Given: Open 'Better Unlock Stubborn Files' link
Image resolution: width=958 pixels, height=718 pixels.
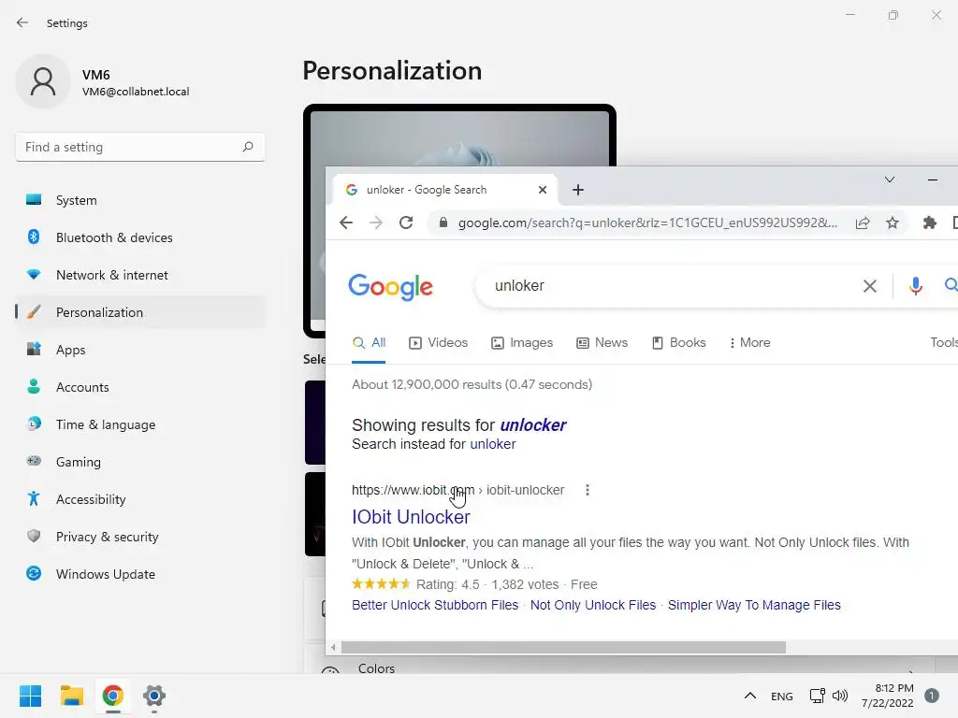Looking at the screenshot, I should coord(435,605).
